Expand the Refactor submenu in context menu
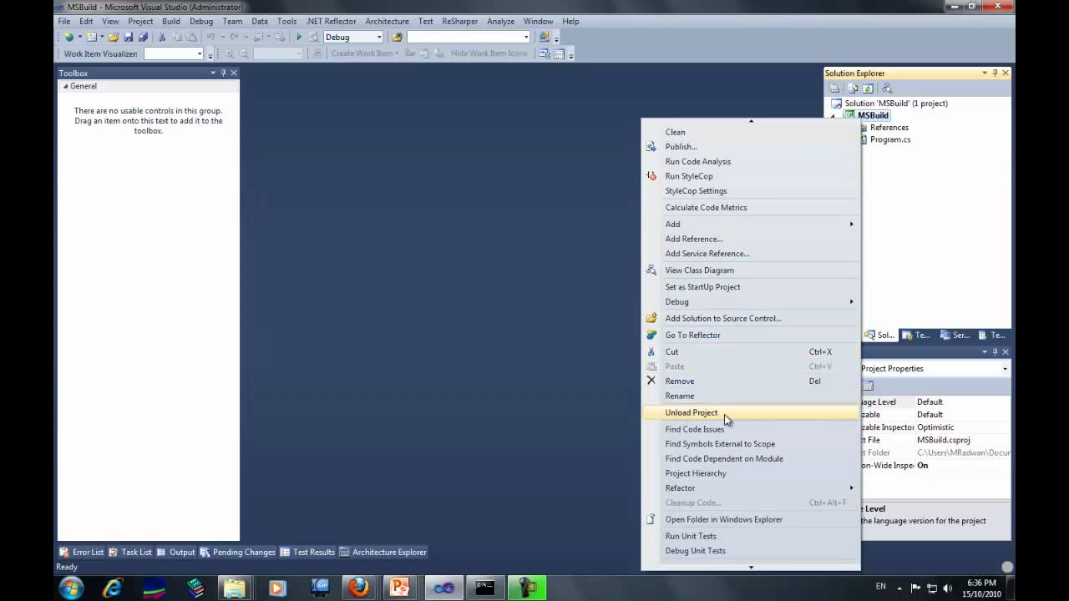The width and height of the screenshot is (1069, 601). tap(852, 487)
